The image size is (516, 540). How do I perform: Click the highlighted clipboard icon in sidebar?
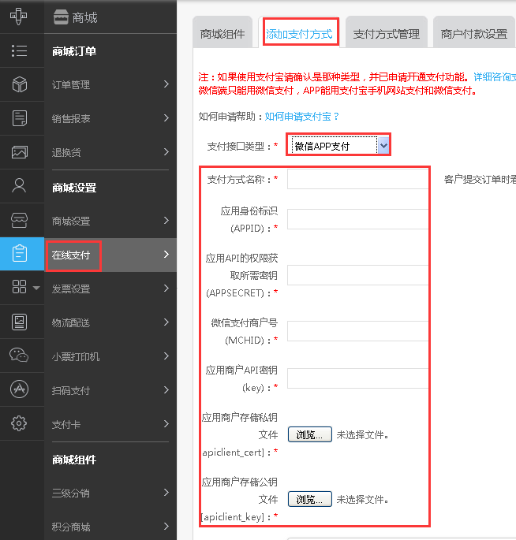pyautogui.click(x=20, y=254)
